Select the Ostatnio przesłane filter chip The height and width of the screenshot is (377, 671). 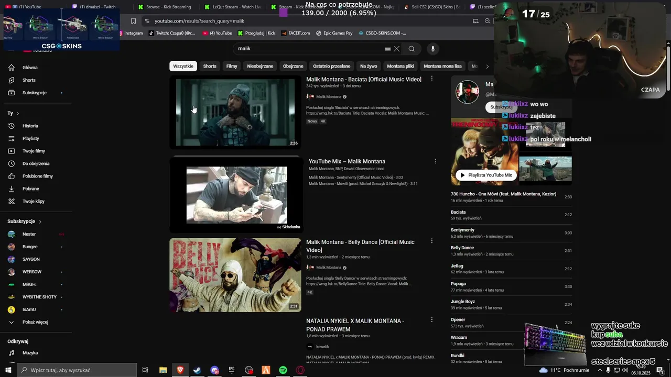(331, 66)
